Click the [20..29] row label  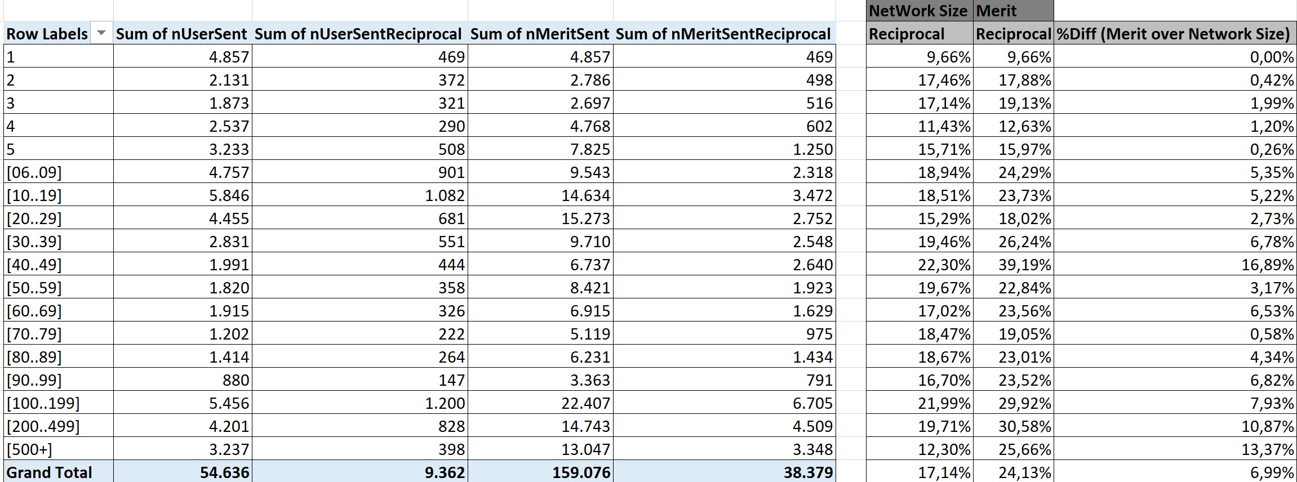58,218
